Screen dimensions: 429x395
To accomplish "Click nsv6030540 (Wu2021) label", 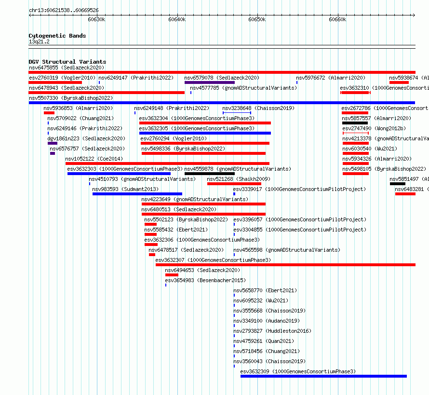I will click(x=370, y=149).
